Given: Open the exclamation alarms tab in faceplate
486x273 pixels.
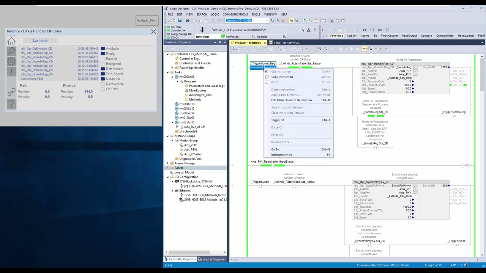Looking at the screenshot, I should [x=11, y=72].
